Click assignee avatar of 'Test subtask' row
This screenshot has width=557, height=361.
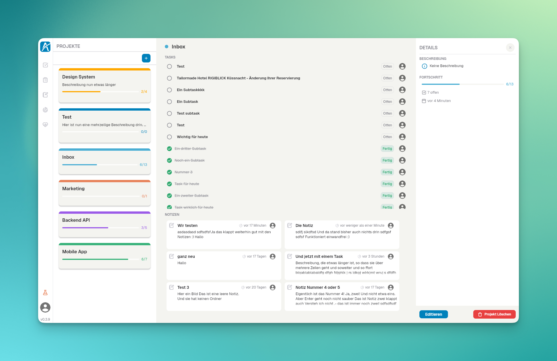tap(402, 113)
